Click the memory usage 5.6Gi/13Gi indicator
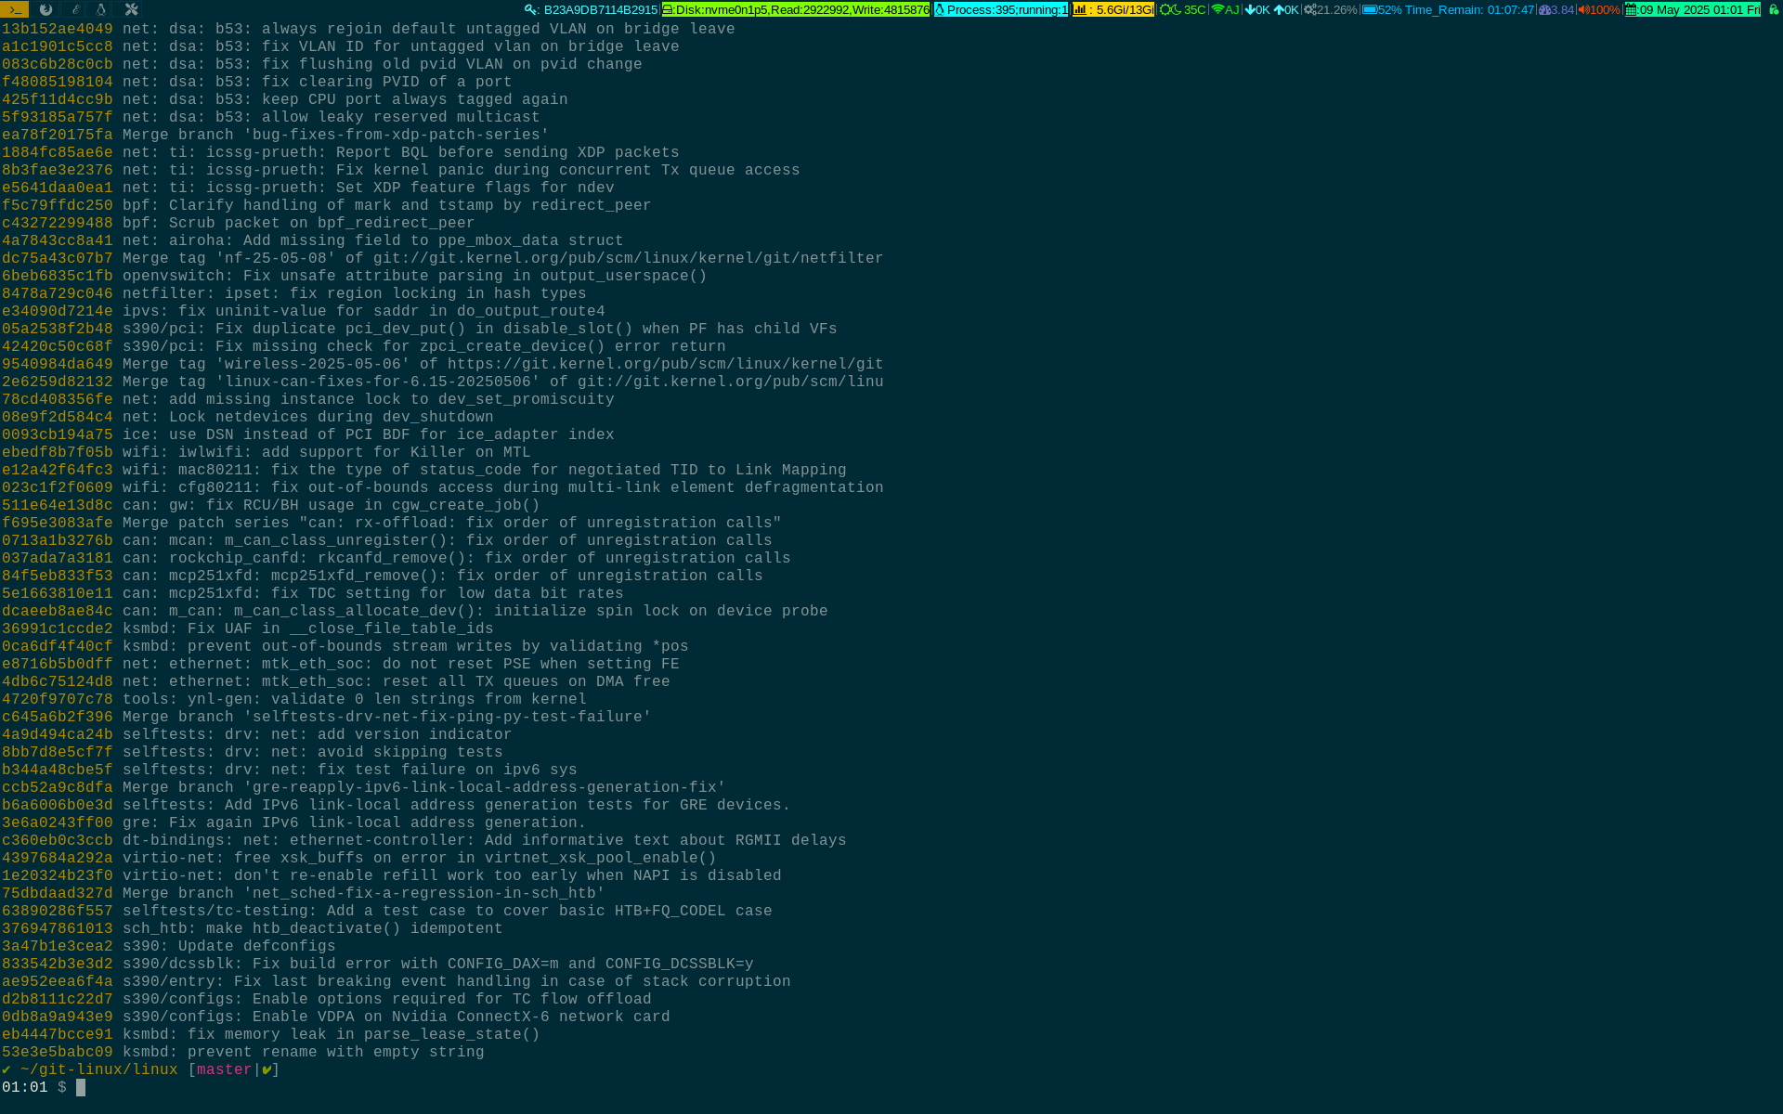This screenshot has height=1114, width=1783. point(1113,9)
